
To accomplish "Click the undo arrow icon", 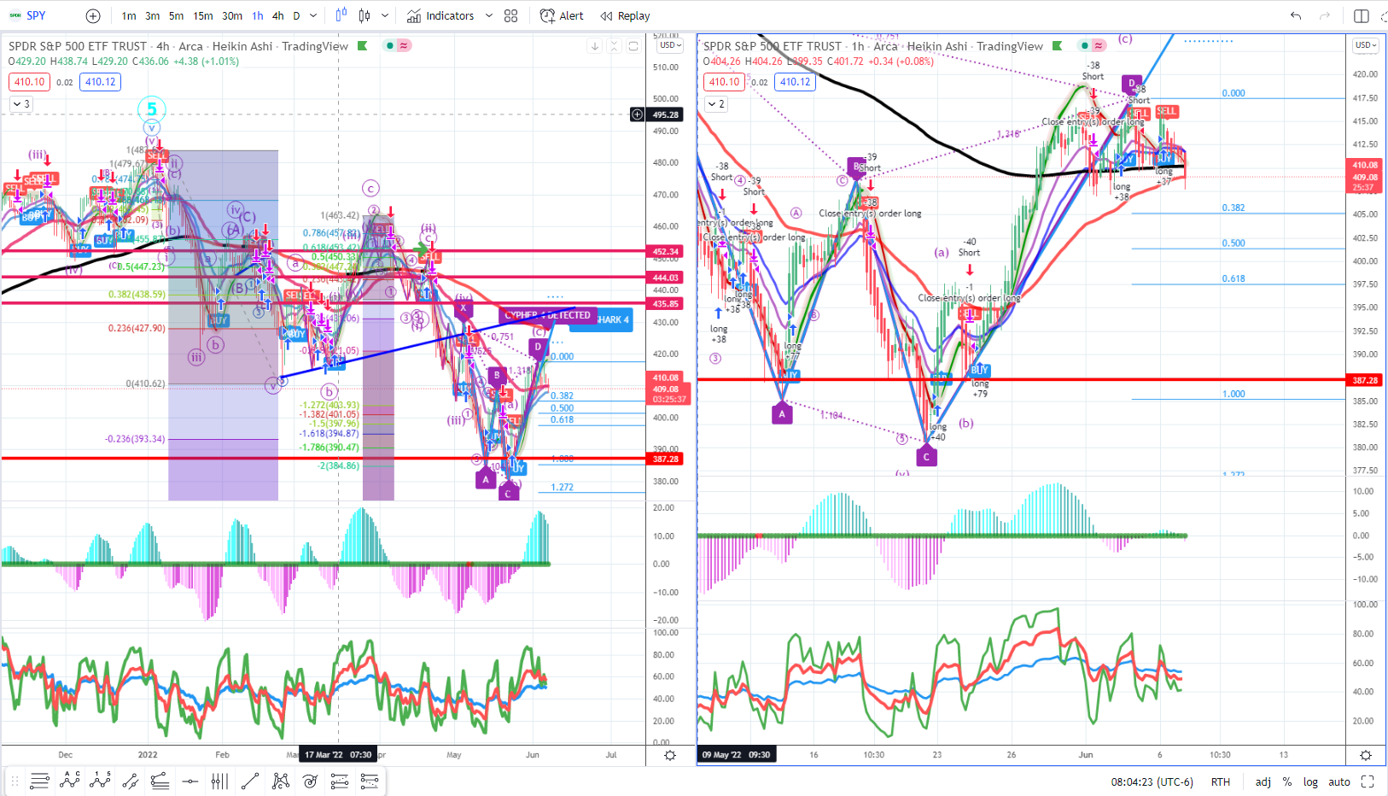I will click(1296, 15).
